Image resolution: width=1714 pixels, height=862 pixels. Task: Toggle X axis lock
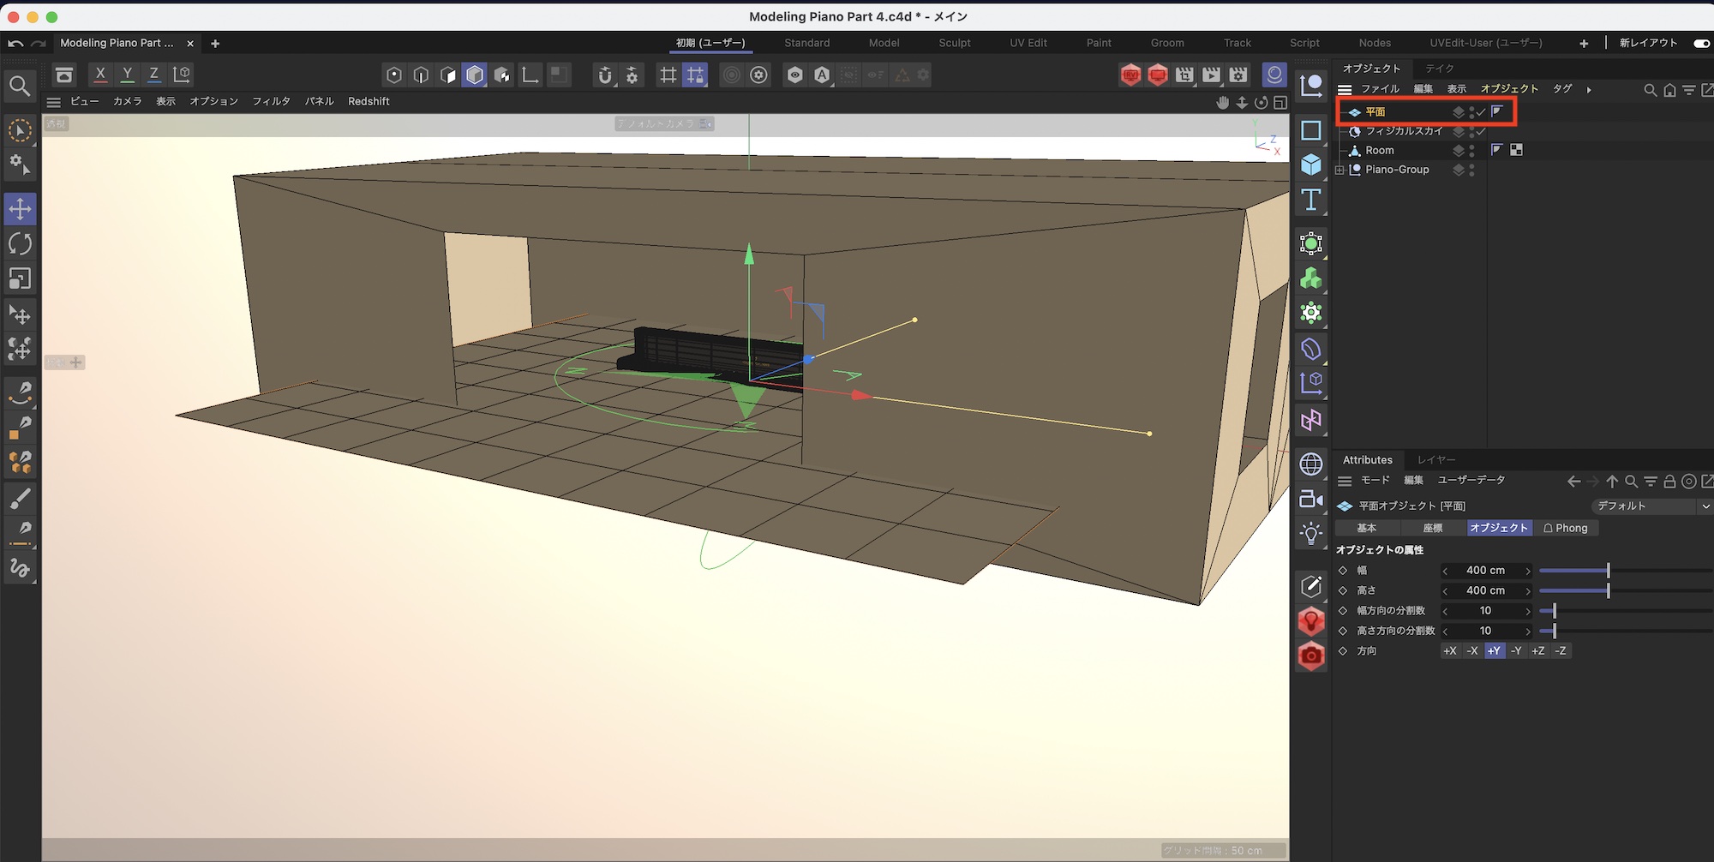pyautogui.click(x=100, y=75)
